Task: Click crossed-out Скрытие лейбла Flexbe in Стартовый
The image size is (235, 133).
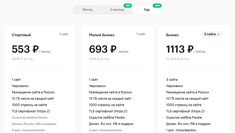Action: 30,118
